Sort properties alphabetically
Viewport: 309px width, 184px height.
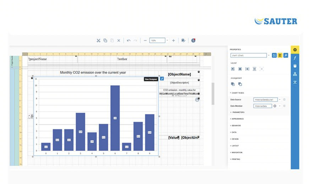click(x=274, y=55)
